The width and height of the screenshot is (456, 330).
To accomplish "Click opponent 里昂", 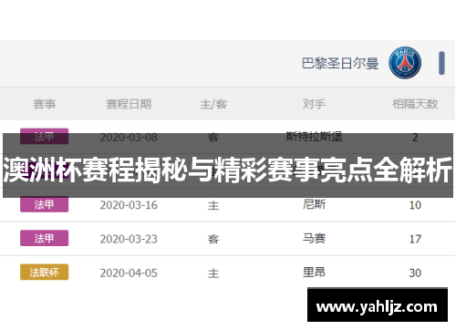I will 314,272.
